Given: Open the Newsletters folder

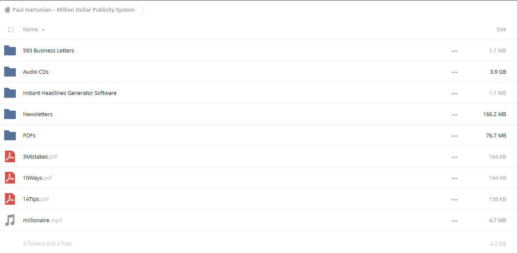Looking at the screenshot, I should coord(37,114).
